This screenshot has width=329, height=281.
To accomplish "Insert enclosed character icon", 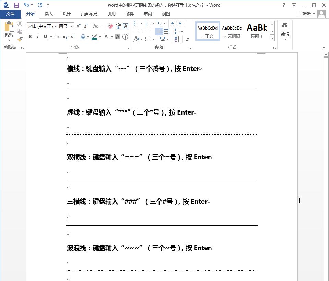I will point(125,37).
